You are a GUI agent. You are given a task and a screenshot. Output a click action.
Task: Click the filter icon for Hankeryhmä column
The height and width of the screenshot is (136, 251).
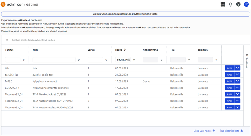tap(161, 60)
